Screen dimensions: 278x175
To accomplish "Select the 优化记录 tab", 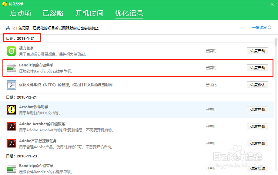I will pyautogui.click(x=129, y=13).
